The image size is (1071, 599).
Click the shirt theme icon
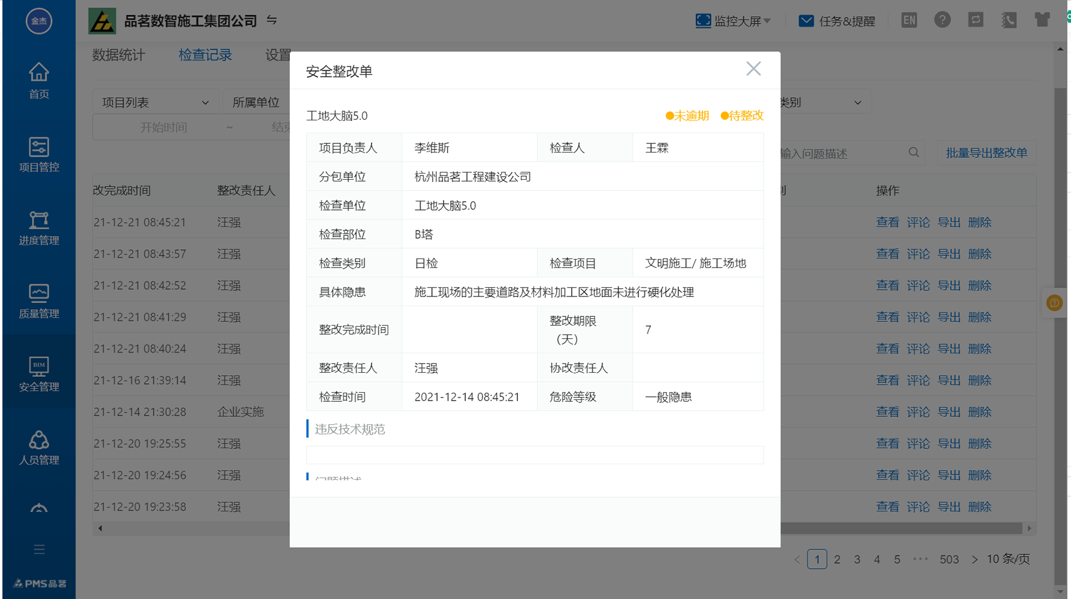point(1042,20)
